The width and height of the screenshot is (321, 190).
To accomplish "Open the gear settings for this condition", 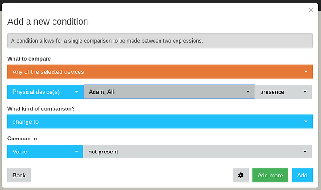I will (241, 175).
